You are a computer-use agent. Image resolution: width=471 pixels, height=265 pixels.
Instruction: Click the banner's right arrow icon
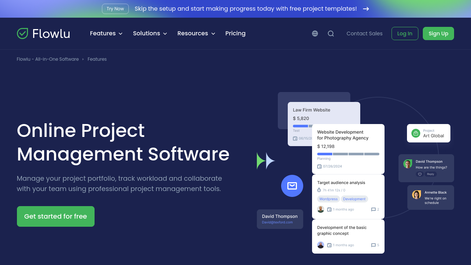[366, 9]
